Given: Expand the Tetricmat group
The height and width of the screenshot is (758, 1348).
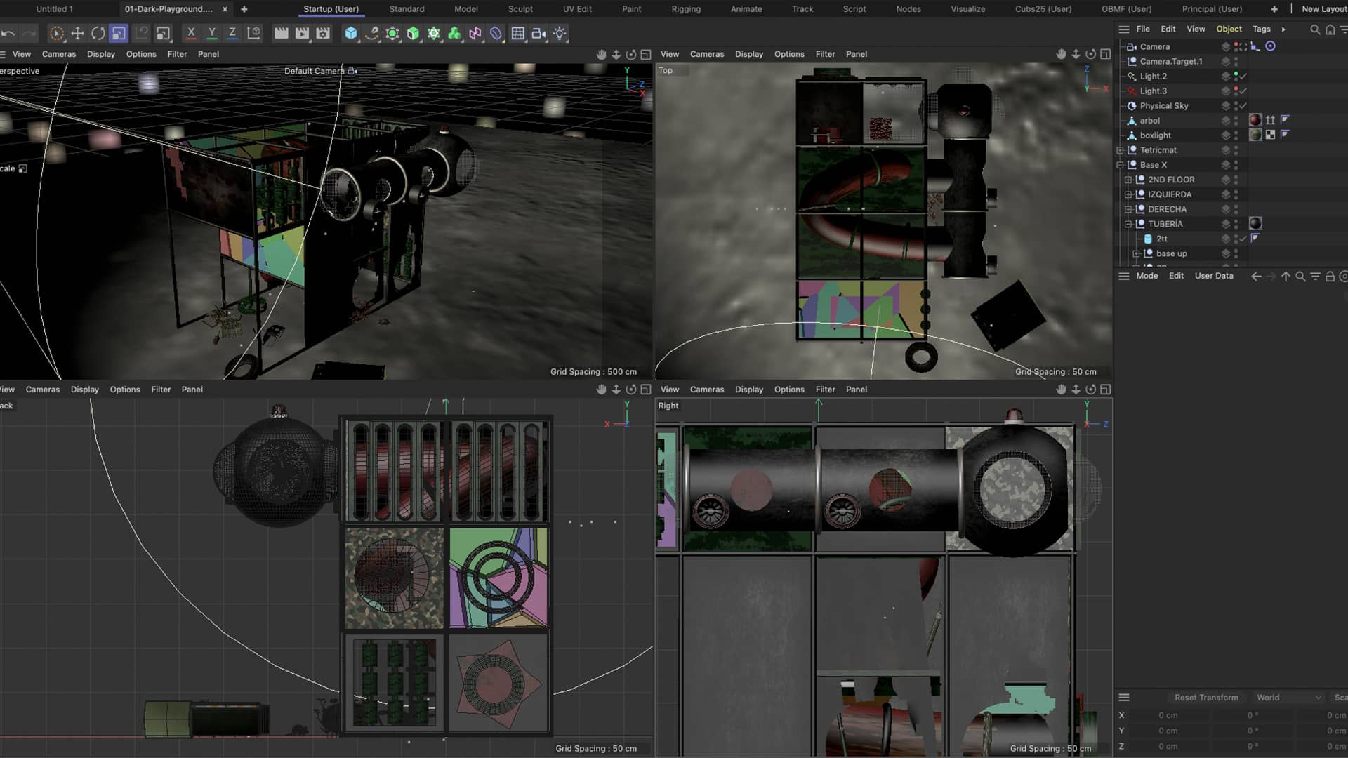Looking at the screenshot, I should point(1121,150).
